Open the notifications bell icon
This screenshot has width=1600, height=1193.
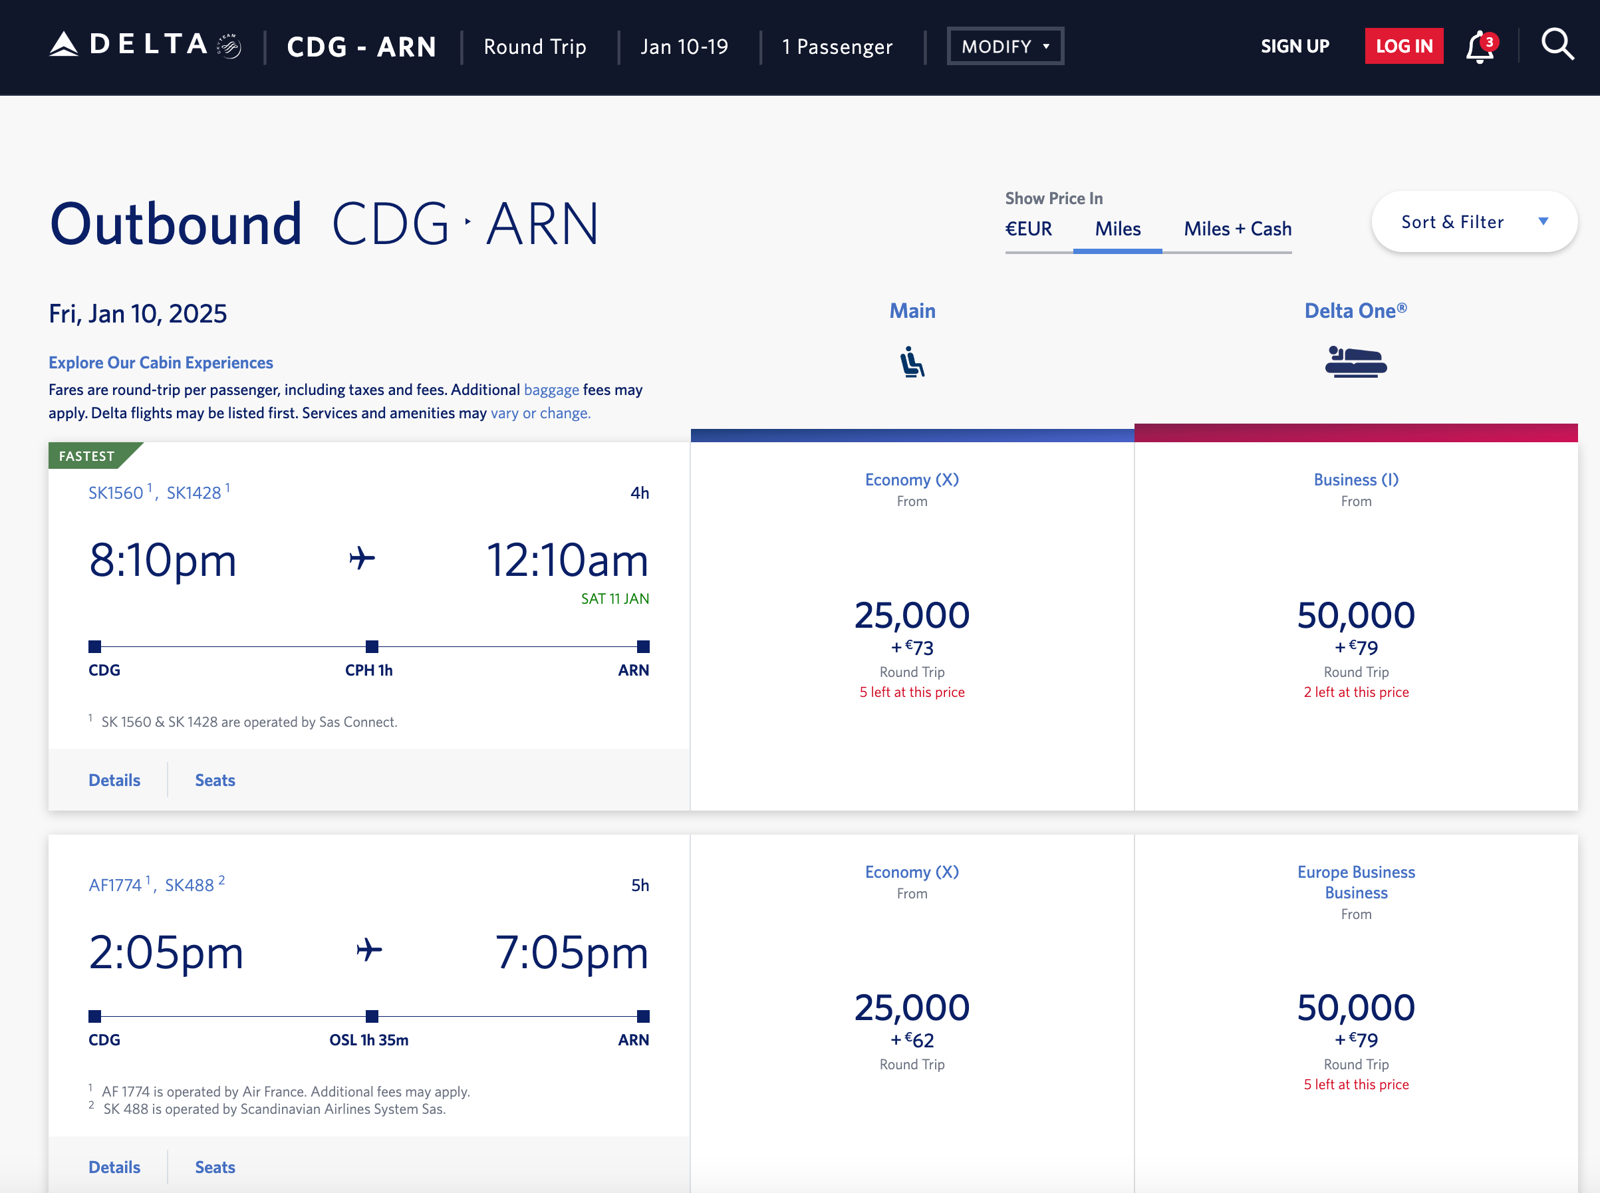pos(1481,47)
